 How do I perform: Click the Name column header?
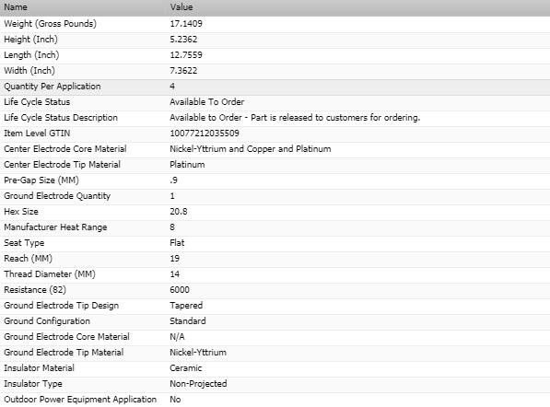83,7
